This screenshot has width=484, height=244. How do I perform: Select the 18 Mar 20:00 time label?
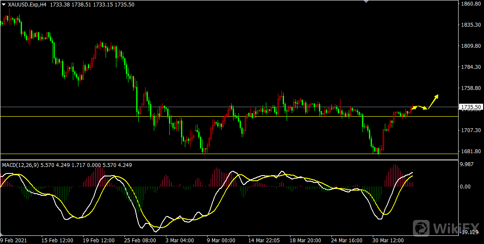pos(305,240)
